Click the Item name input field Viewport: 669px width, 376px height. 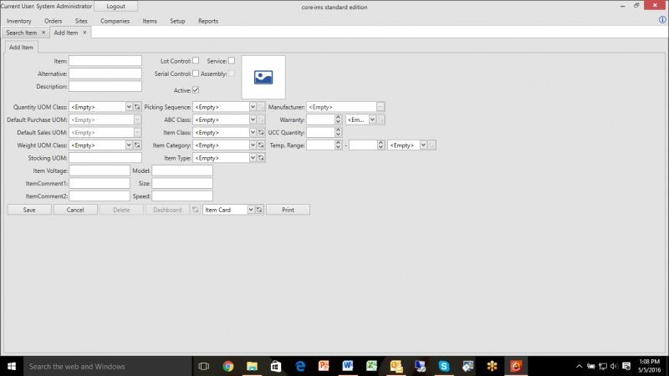[x=105, y=61]
